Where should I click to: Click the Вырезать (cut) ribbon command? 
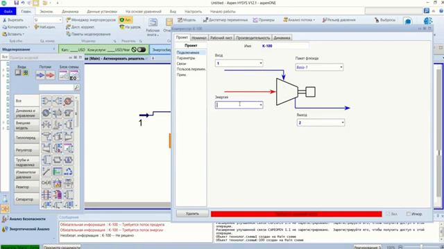coord(13,20)
